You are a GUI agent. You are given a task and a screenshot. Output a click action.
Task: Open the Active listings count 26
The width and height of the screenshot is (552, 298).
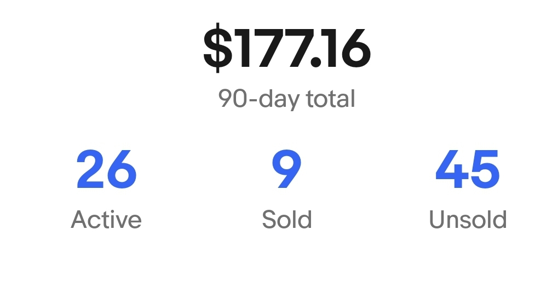pyautogui.click(x=106, y=170)
